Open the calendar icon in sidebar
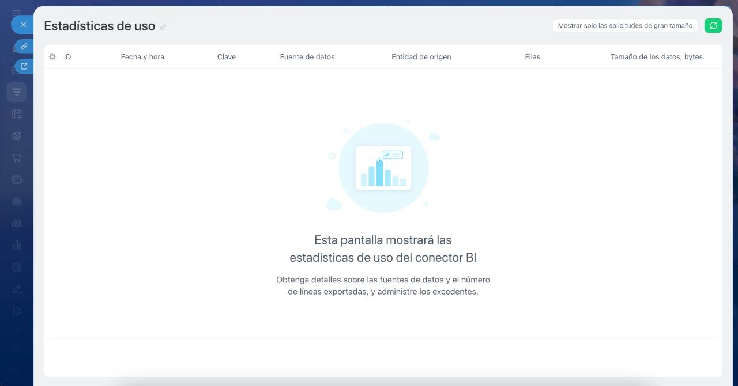Screen dimensions: 738x386 (x=17, y=114)
